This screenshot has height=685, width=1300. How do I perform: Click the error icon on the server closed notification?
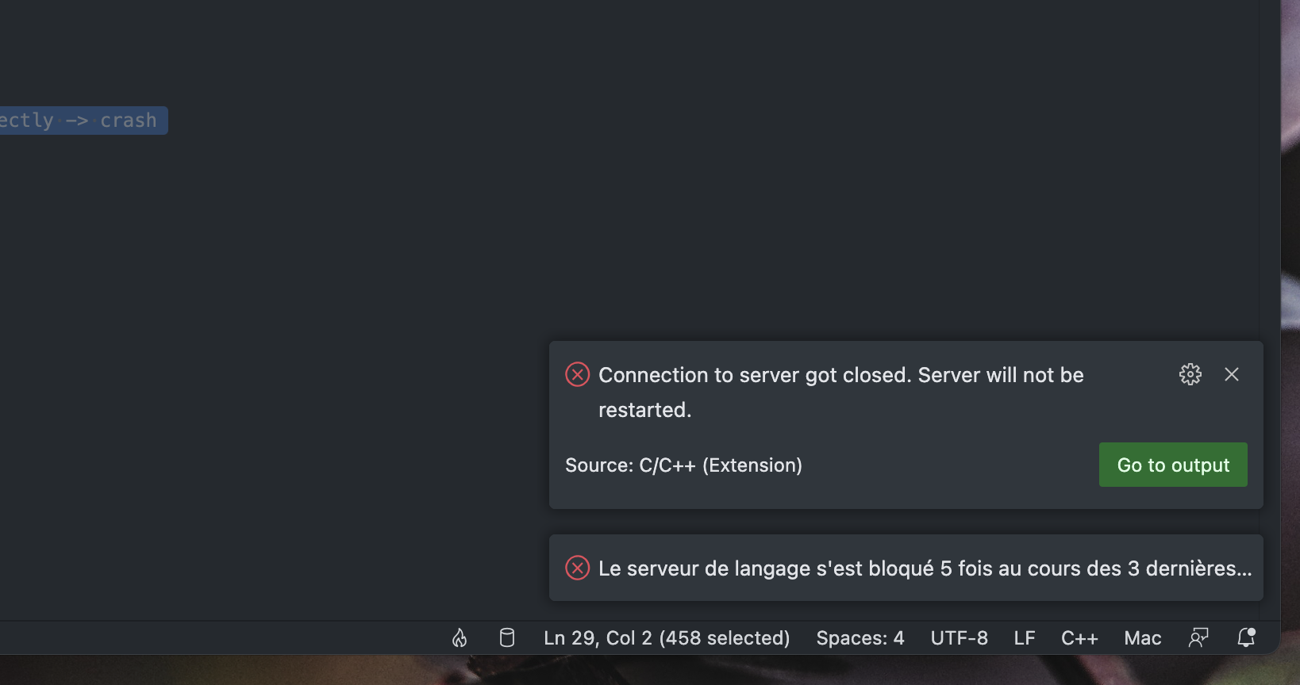click(577, 374)
